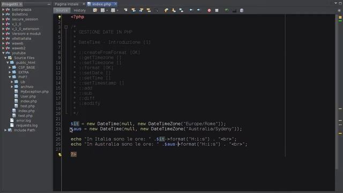Image resolution: width=343 pixels, height=193 pixels.
Task: Click the Shift Line Left arrow icon
Action: tap(191, 10)
